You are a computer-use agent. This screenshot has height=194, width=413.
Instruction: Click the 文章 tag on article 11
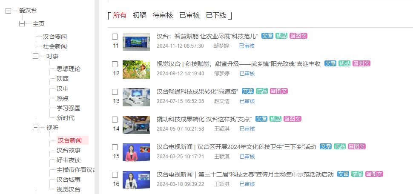[267, 36]
